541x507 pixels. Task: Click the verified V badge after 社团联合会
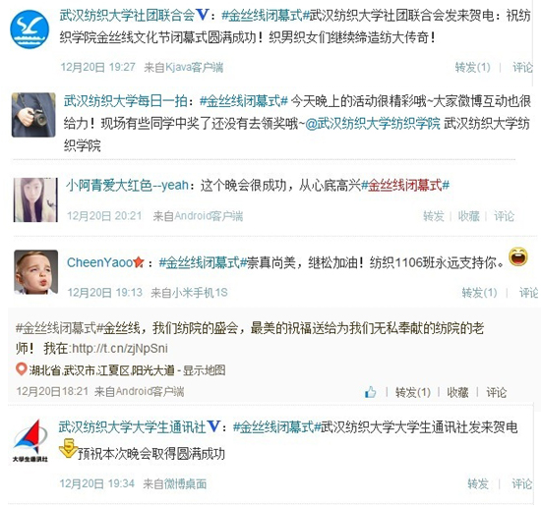pyautogui.click(x=203, y=15)
